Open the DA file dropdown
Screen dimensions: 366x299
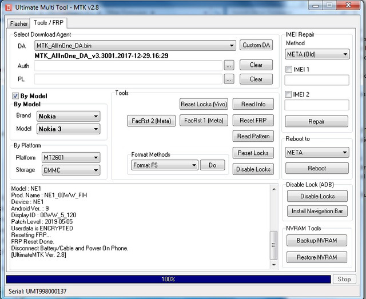pyautogui.click(x=135, y=46)
